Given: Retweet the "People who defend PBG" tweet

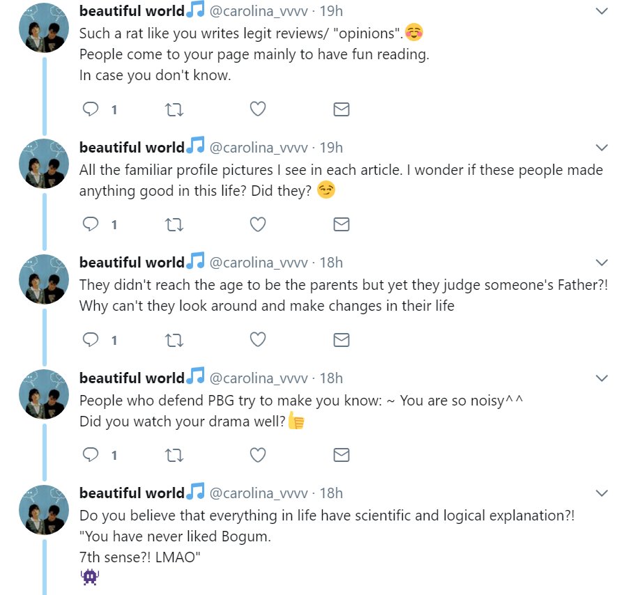Looking at the screenshot, I should click(174, 455).
